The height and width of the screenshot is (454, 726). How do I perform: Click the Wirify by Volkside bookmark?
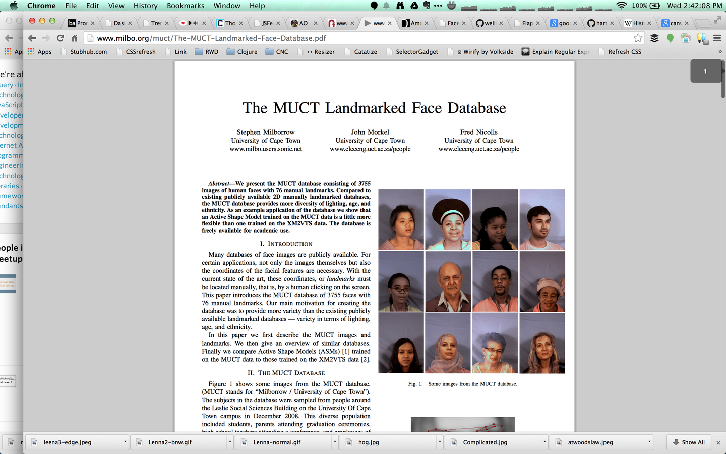pos(480,52)
